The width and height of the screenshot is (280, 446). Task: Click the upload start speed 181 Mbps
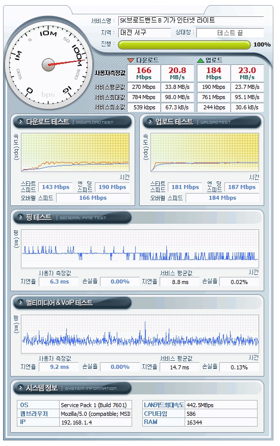(185, 187)
